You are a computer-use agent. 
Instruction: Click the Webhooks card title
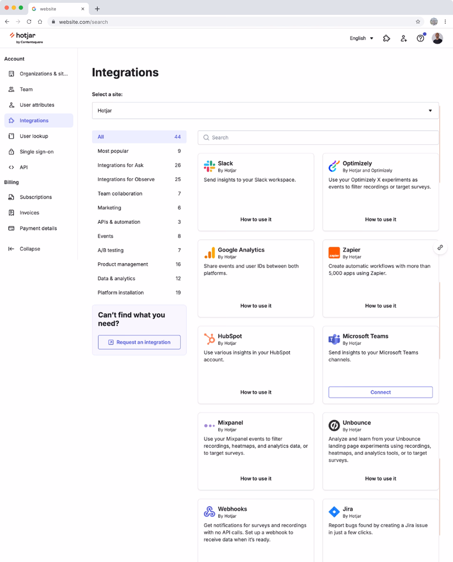[233, 509]
